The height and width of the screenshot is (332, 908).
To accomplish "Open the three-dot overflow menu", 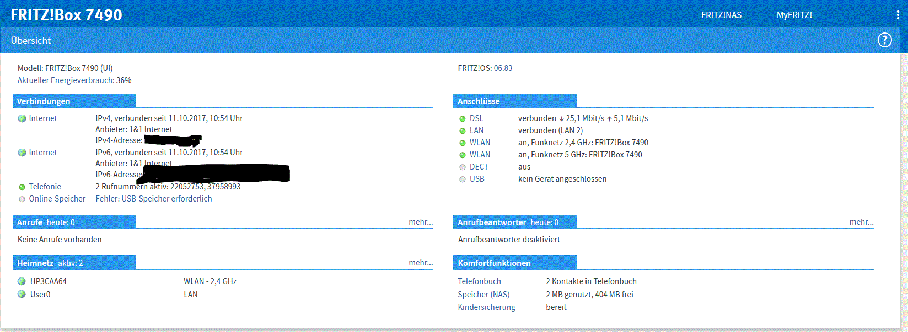I will click(898, 15).
